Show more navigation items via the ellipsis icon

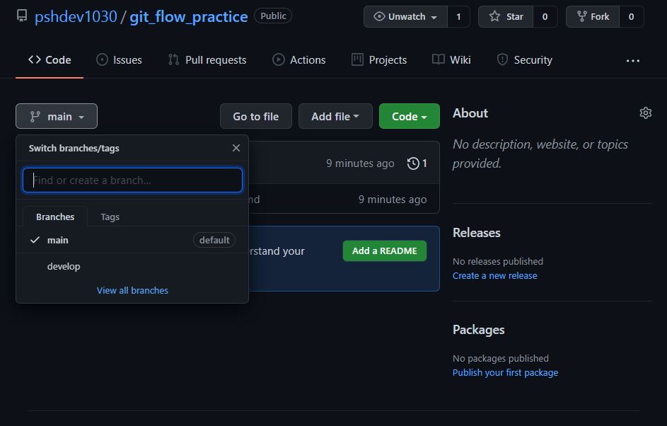pos(633,61)
